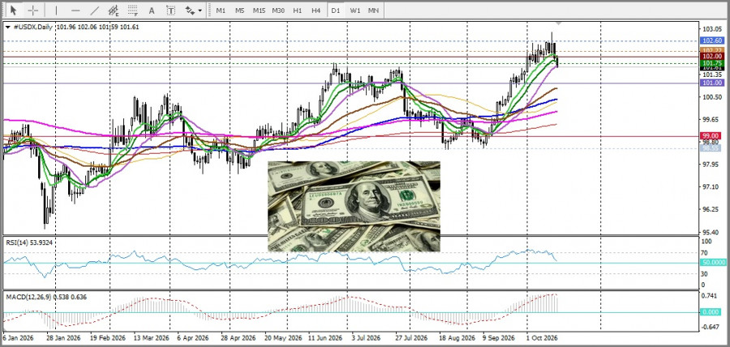Click the dollar bills image on chart
Screen dimensions: 730x347
pyautogui.click(x=354, y=206)
